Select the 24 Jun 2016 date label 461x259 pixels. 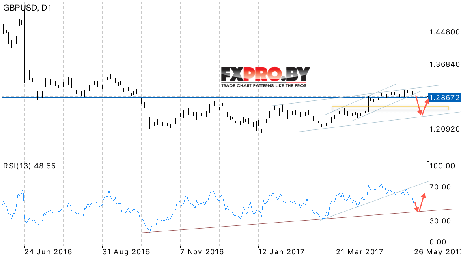(48, 252)
